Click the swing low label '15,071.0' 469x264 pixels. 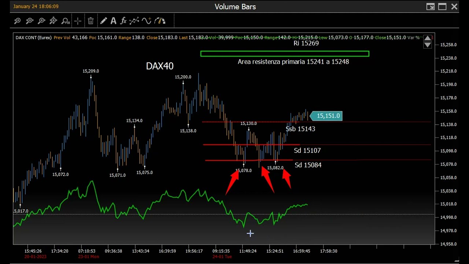click(x=117, y=175)
